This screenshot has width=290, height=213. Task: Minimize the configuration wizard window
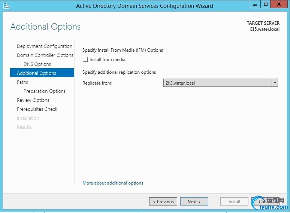[256, 4]
